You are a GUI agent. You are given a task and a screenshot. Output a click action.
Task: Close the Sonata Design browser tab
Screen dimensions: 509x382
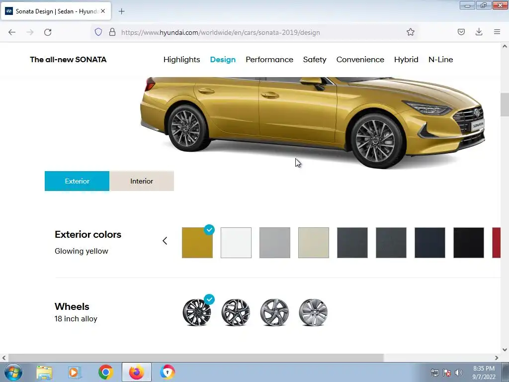coord(103,11)
